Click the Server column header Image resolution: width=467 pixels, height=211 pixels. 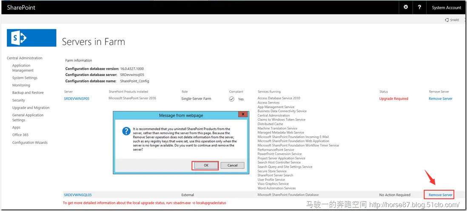coord(68,92)
